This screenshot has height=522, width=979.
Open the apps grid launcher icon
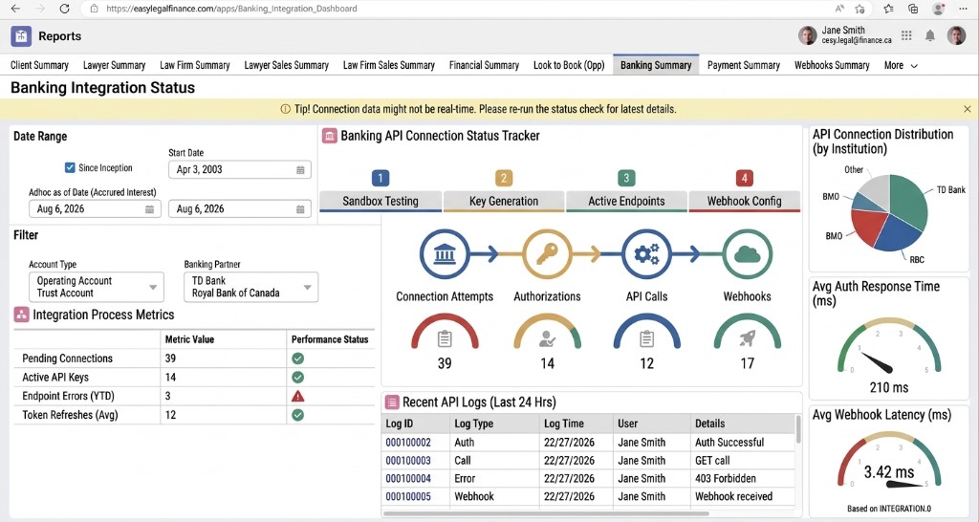[x=906, y=35]
